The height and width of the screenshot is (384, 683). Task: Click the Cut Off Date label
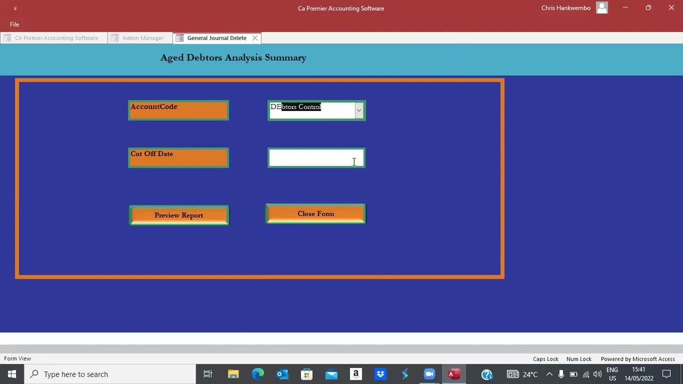pos(178,158)
